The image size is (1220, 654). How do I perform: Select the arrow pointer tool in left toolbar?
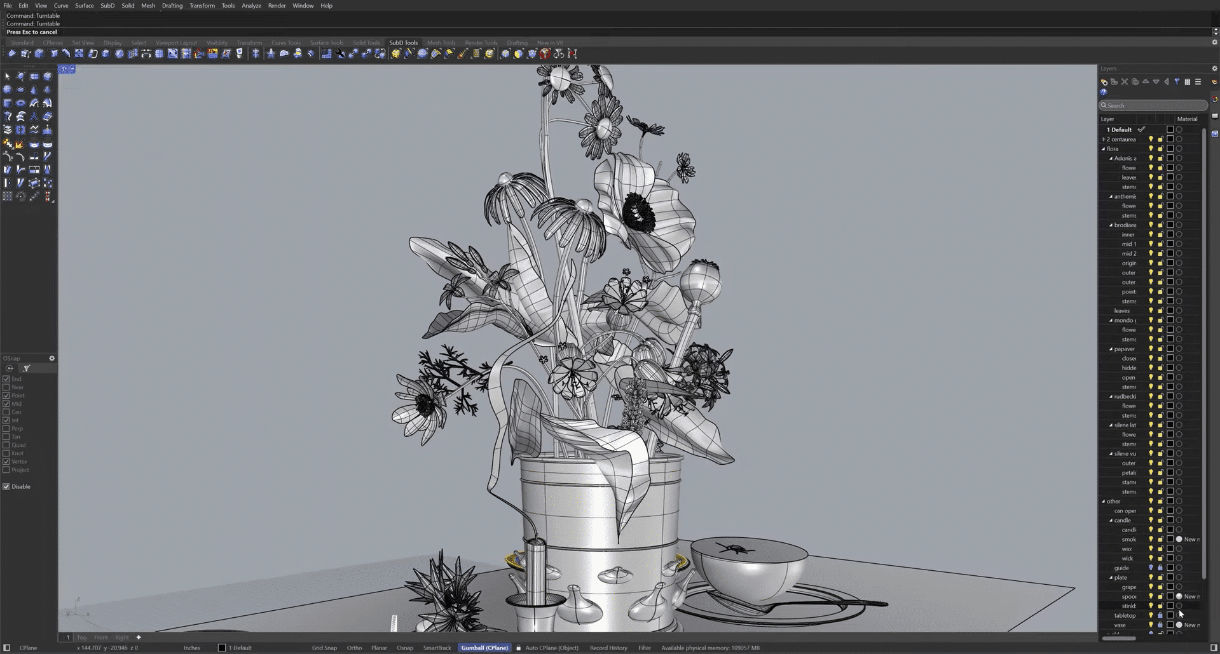pos(8,76)
